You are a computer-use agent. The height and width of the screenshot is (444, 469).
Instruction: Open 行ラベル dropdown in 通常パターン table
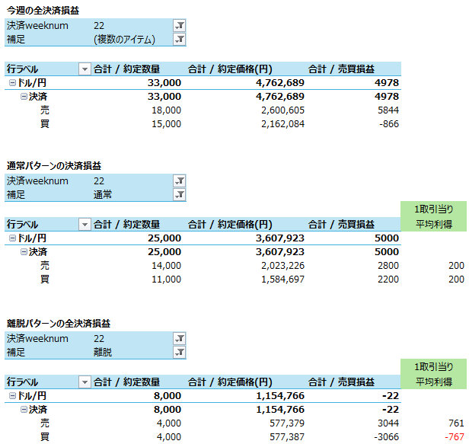(x=85, y=225)
